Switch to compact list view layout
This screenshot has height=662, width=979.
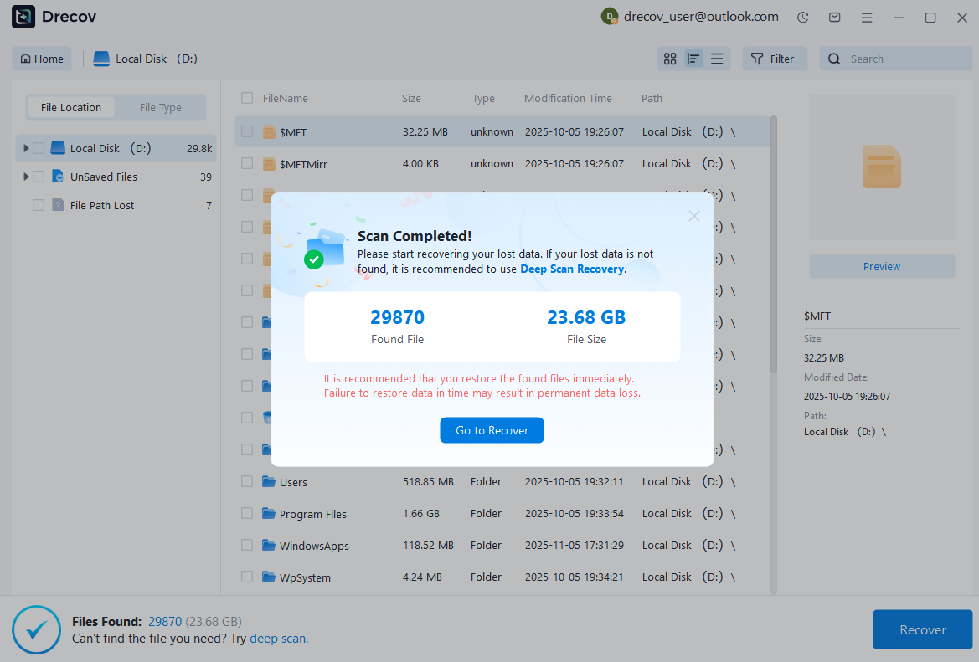(x=717, y=59)
